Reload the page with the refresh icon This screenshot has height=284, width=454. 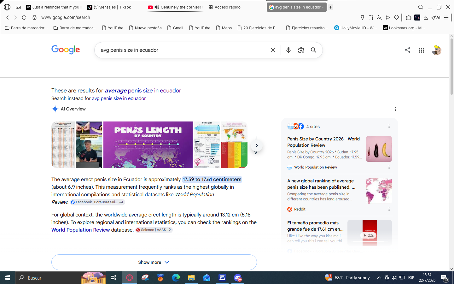click(24, 17)
